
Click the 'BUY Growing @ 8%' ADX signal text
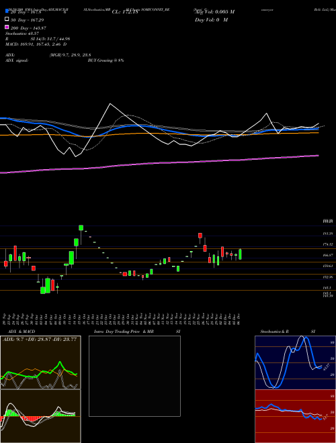tap(106, 60)
